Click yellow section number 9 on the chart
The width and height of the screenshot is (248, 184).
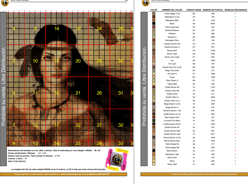(x=35, y=29)
